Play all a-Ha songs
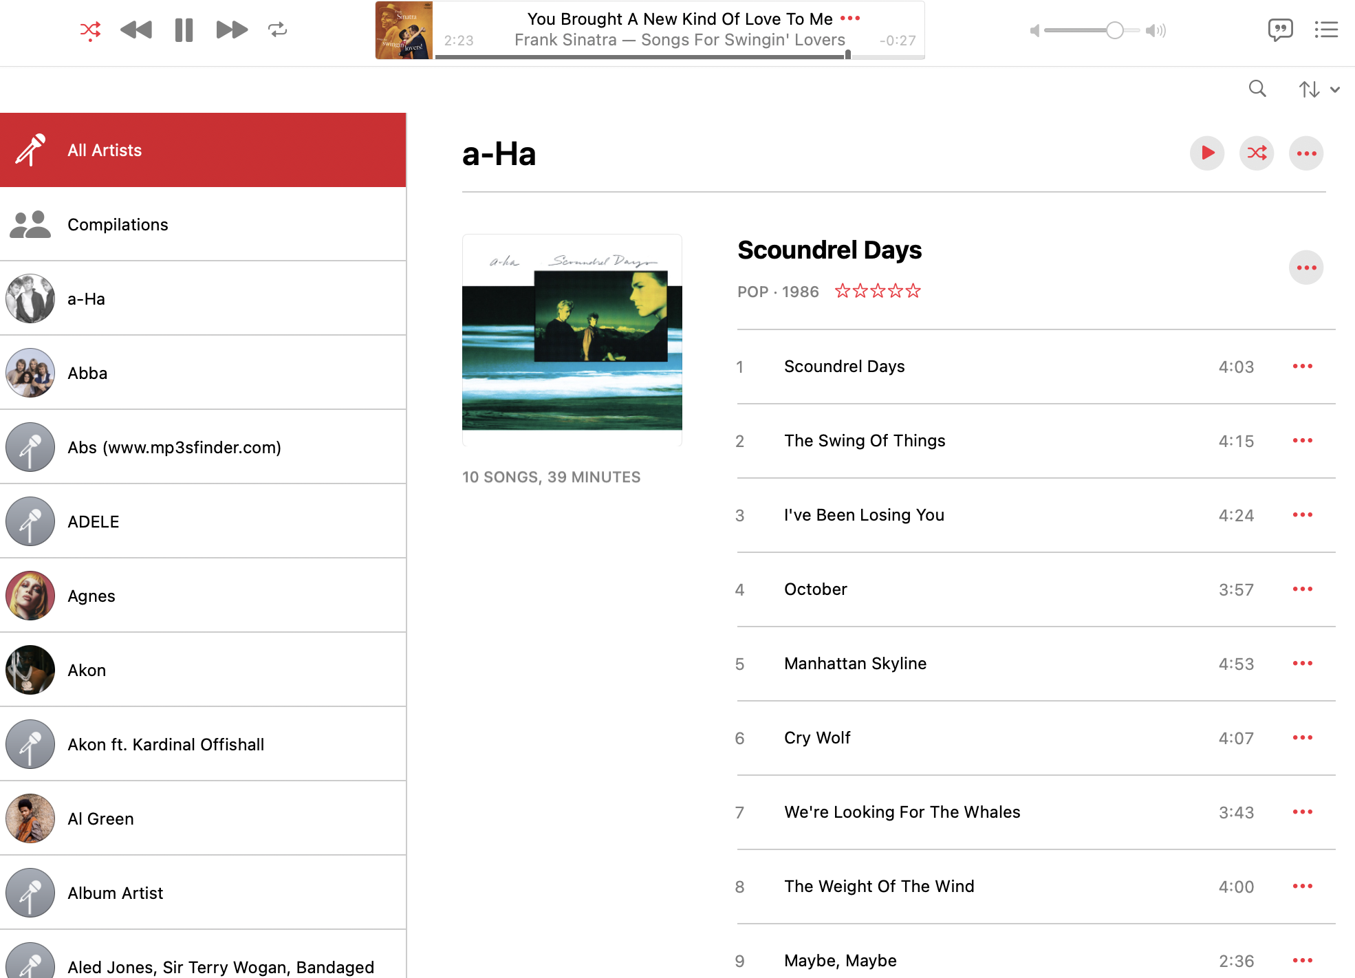Image resolution: width=1355 pixels, height=978 pixels. coord(1207,153)
